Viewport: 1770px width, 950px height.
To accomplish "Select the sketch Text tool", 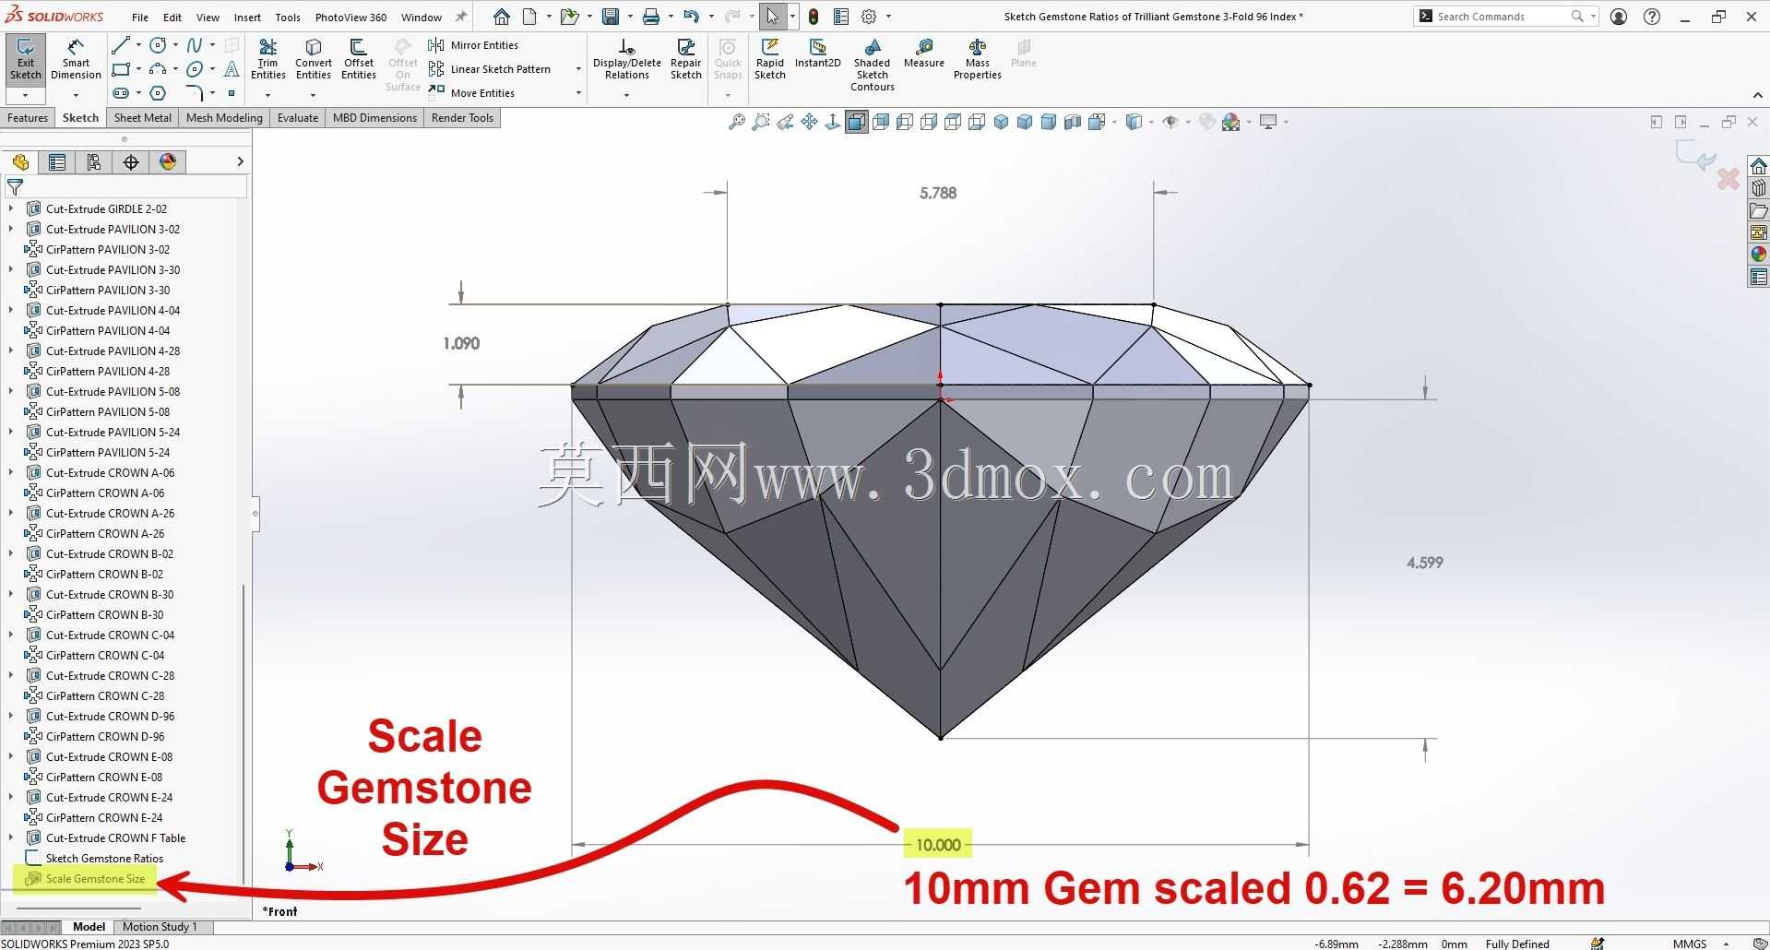I will click(x=232, y=69).
